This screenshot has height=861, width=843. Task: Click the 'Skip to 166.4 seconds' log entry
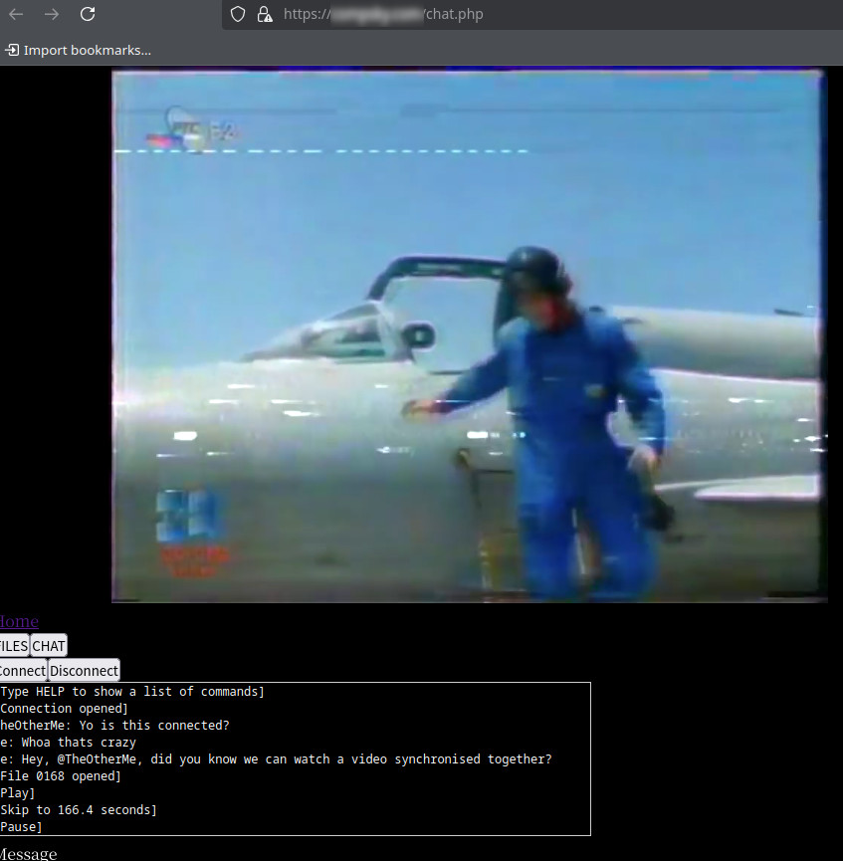coord(79,810)
